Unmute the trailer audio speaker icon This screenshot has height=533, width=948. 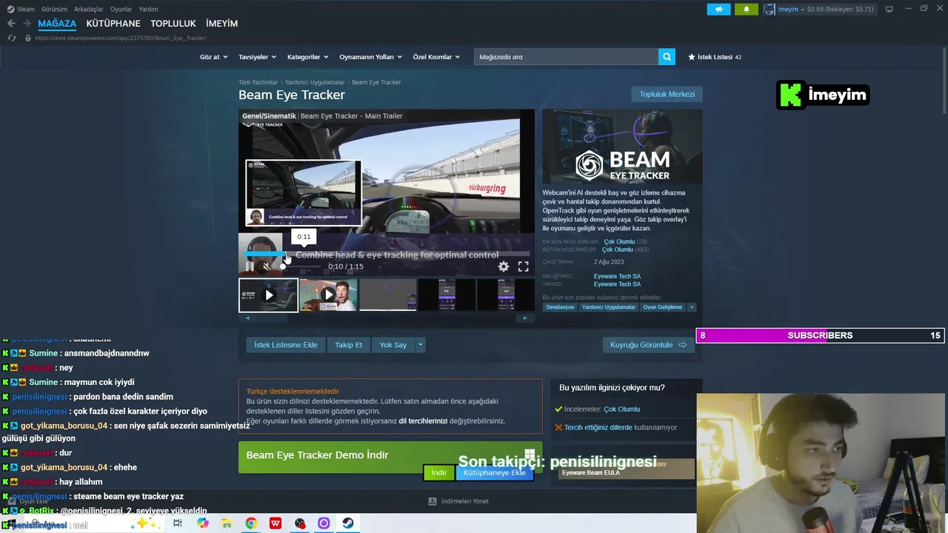pos(267,266)
